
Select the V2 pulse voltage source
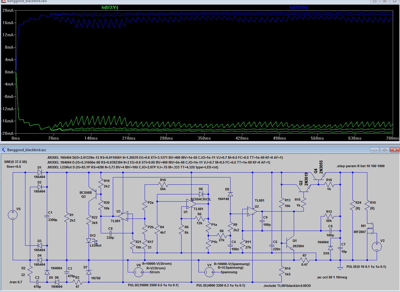click(x=377, y=246)
